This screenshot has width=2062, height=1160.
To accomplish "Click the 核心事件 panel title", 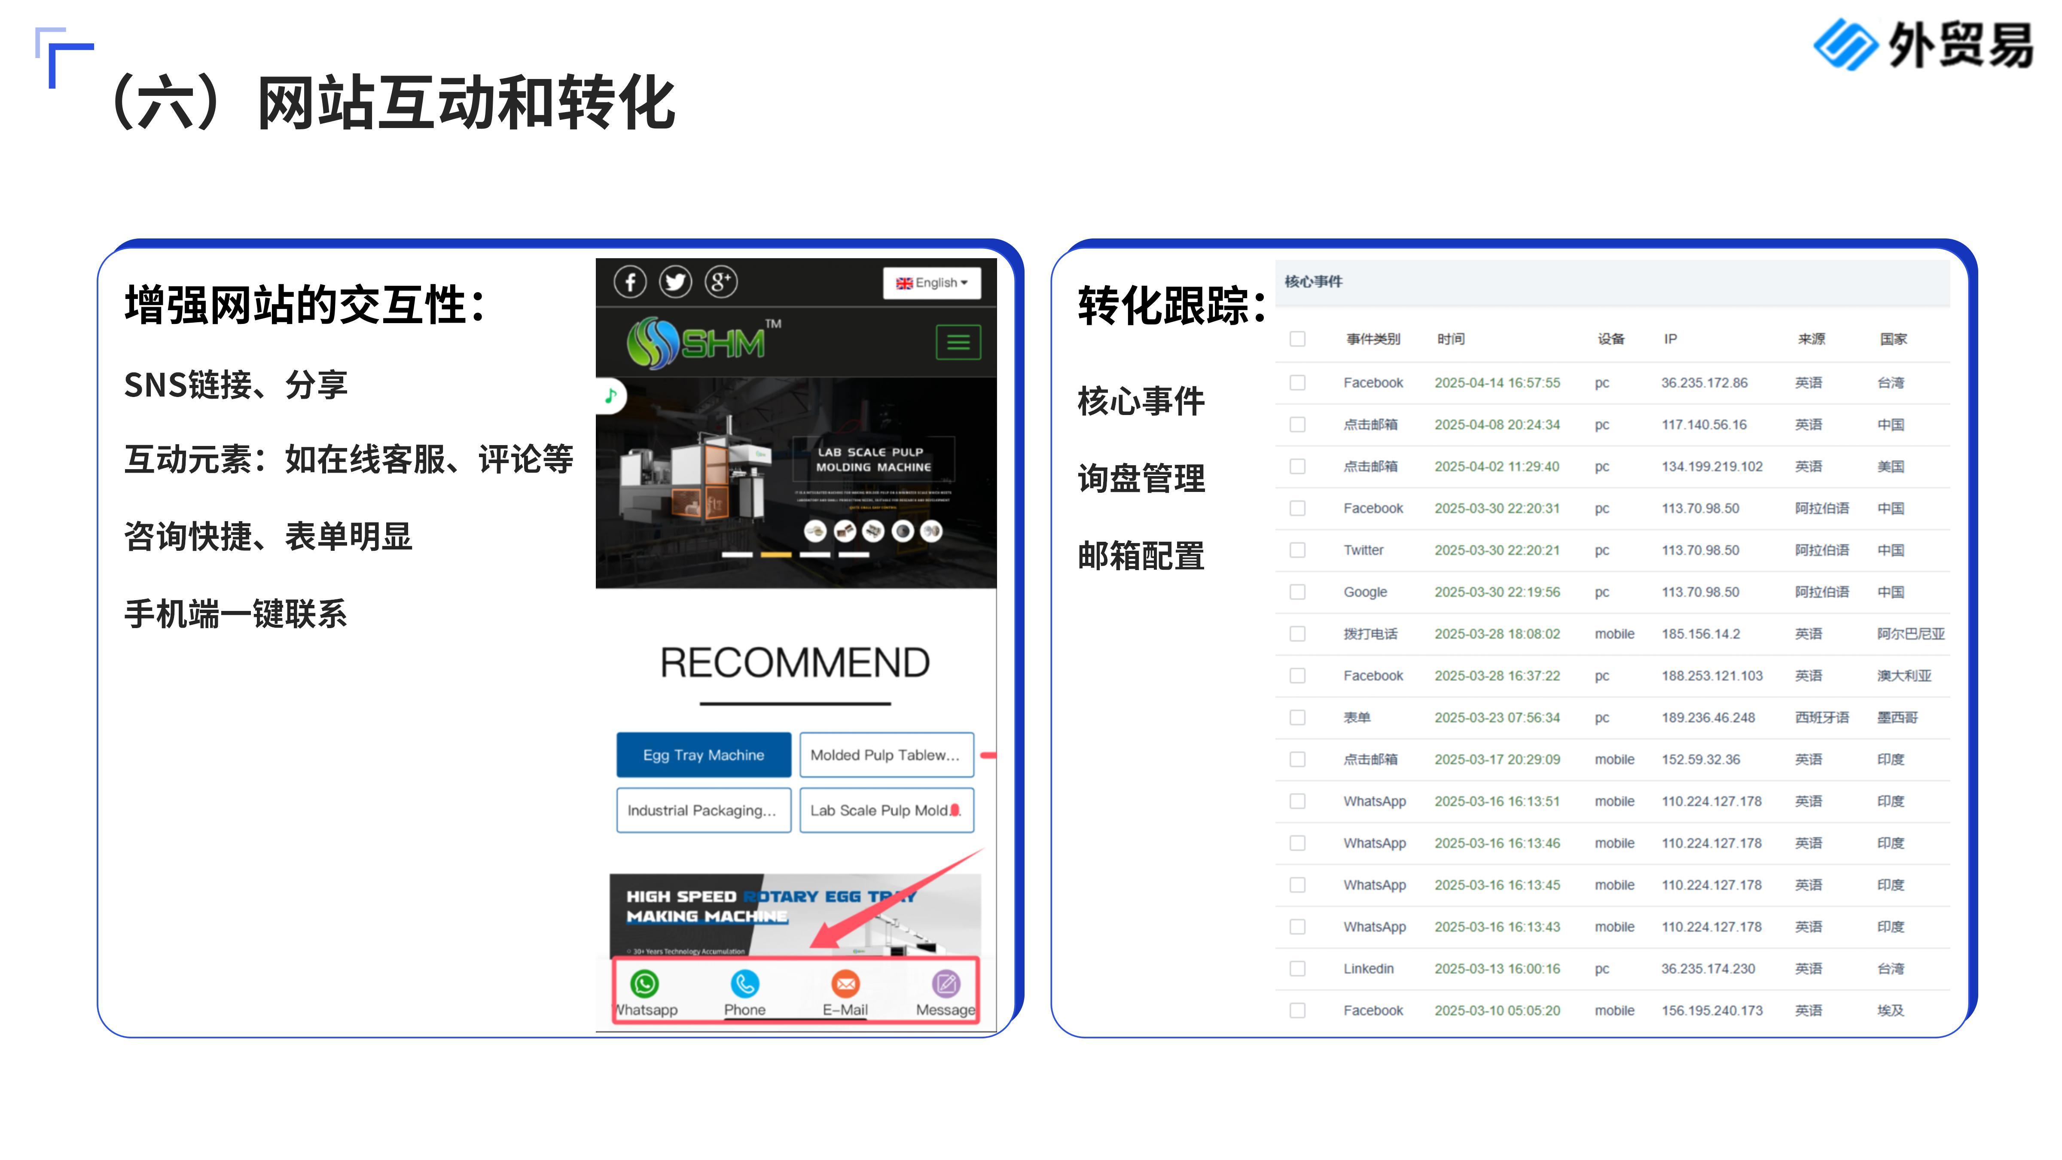I will pos(1314,282).
